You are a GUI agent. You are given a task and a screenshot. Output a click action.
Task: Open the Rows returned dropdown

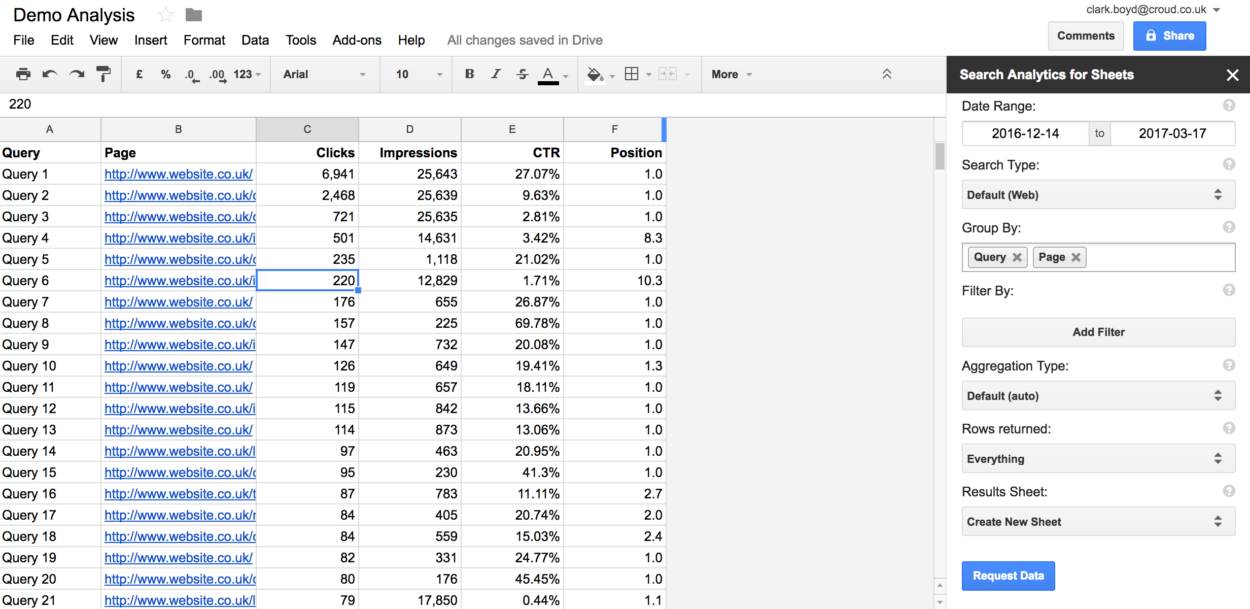pyautogui.click(x=1098, y=459)
